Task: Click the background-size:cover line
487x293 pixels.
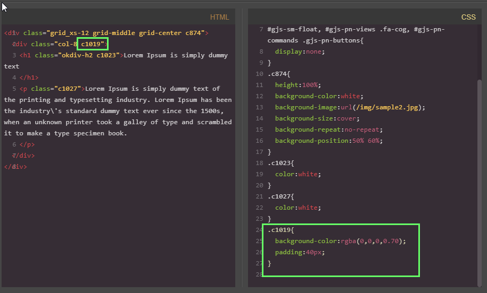Action: click(317, 118)
